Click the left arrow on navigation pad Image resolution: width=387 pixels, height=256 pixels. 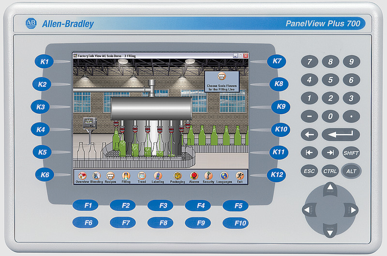309,210
